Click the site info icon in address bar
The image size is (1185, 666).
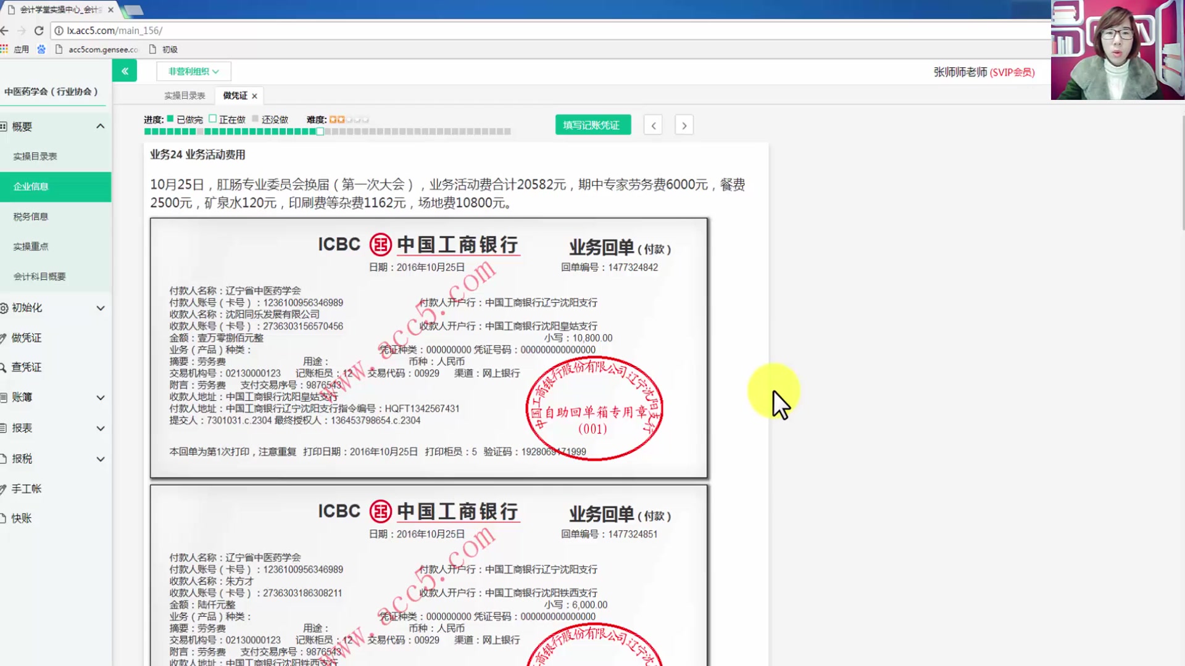pyautogui.click(x=59, y=30)
